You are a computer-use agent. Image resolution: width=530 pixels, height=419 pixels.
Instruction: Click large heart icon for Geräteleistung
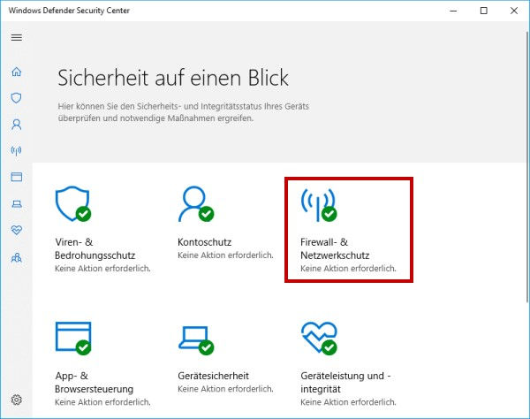(319, 339)
